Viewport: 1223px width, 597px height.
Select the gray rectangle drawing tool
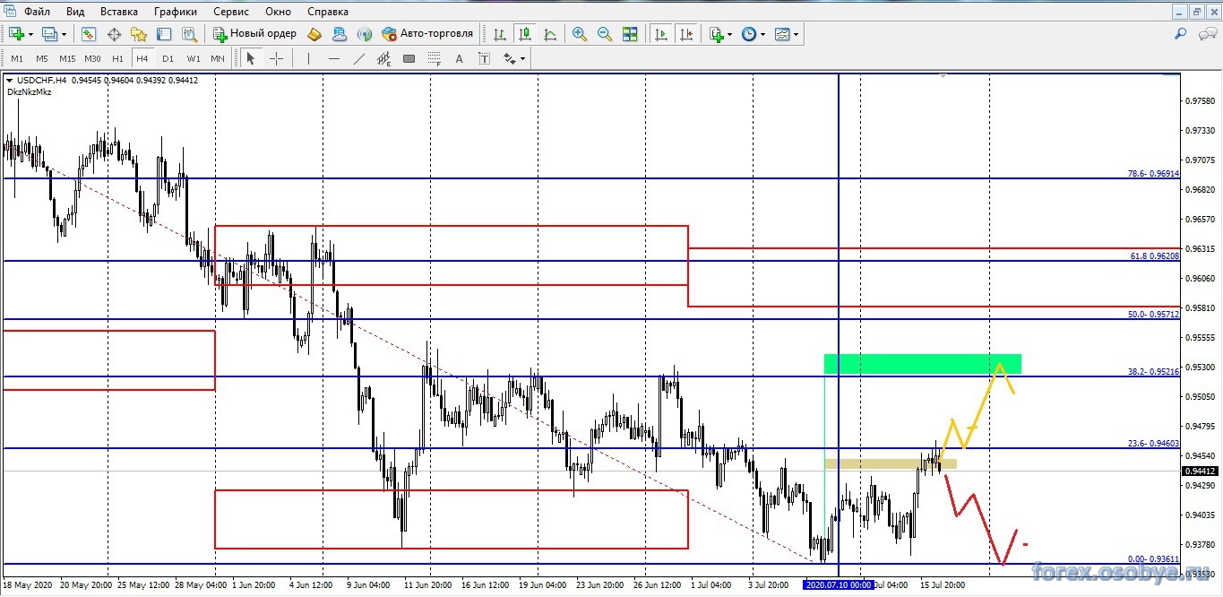pos(409,58)
